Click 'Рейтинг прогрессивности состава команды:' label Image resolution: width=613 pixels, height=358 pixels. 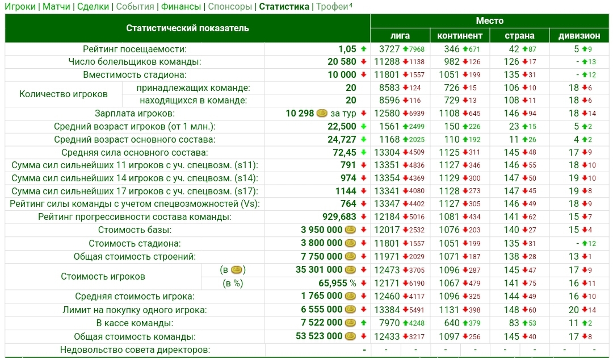[135, 217]
